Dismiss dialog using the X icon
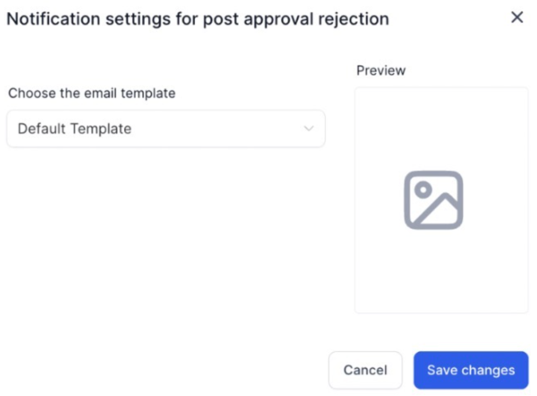This screenshot has height=396, width=537. pos(517,18)
